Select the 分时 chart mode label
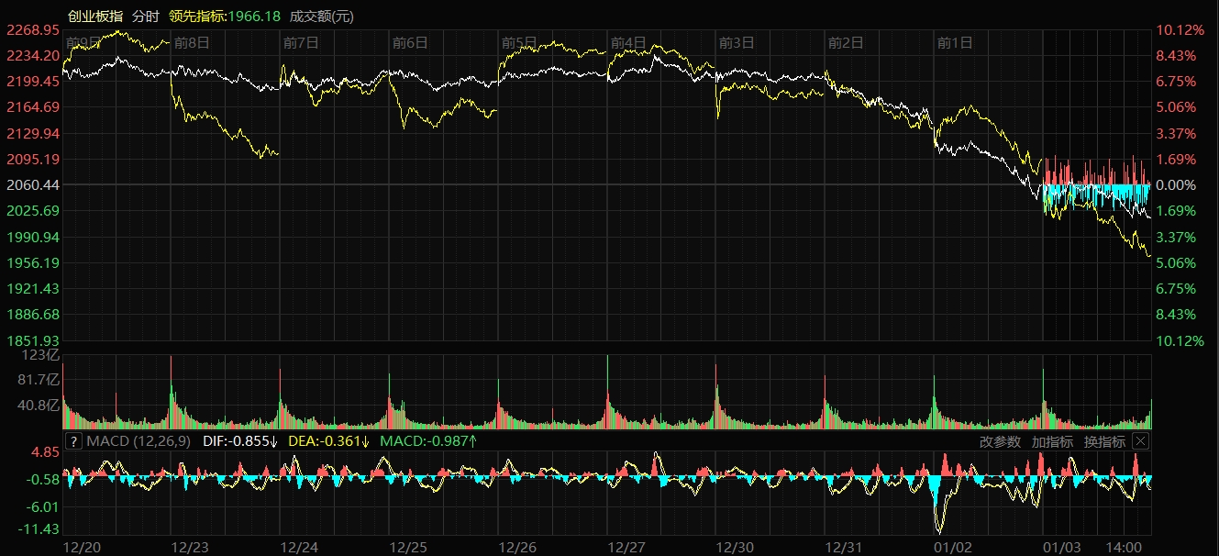The height and width of the screenshot is (556, 1219). [x=145, y=17]
